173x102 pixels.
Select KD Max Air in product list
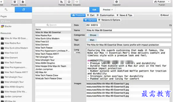(x=53, y=72)
